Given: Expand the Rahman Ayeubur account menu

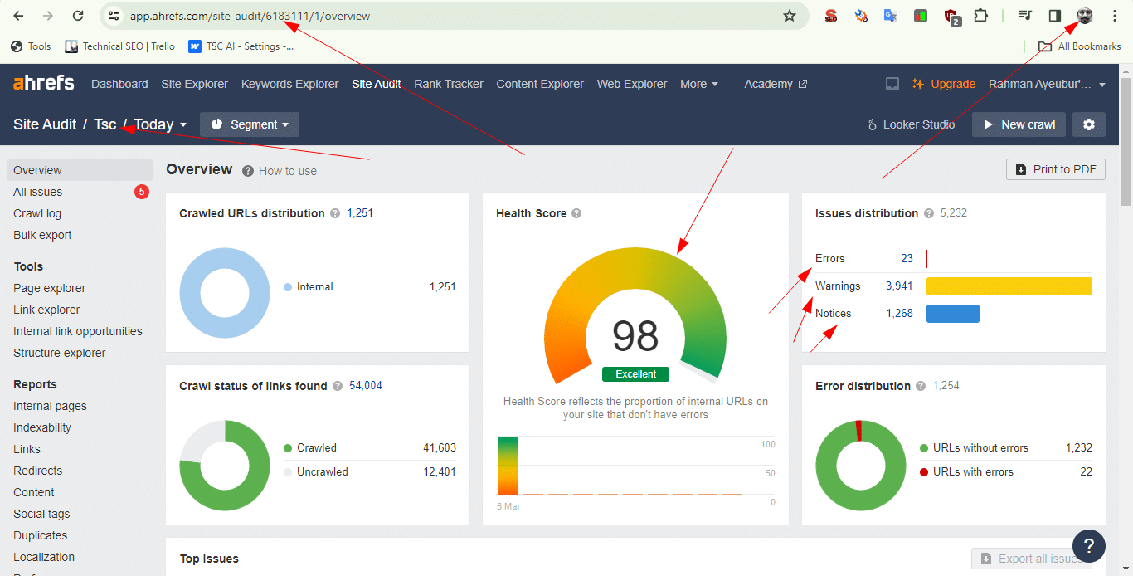Looking at the screenshot, I should click(1048, 84).
